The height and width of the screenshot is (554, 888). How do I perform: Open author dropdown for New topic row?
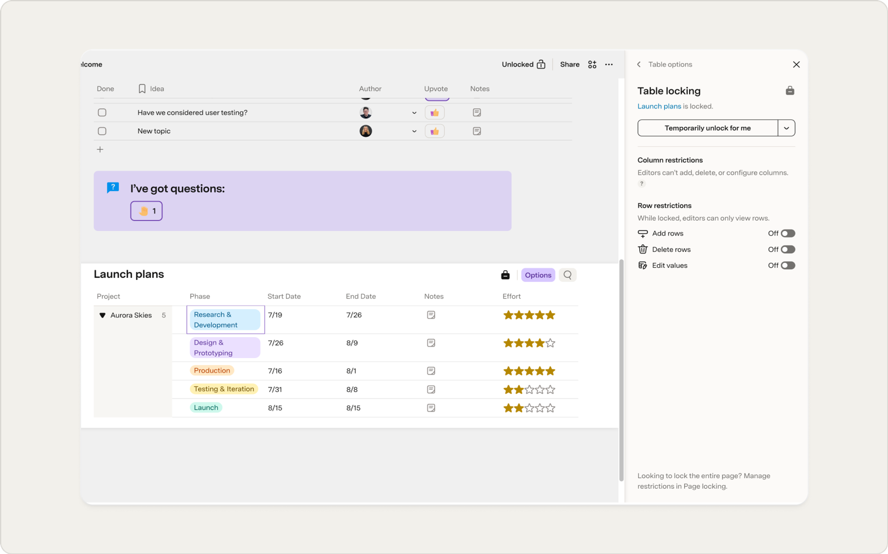(414, 131)
